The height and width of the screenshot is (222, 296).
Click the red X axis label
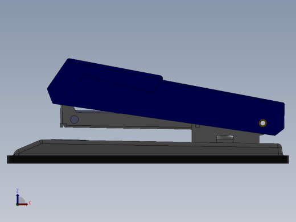click(30, 203)
